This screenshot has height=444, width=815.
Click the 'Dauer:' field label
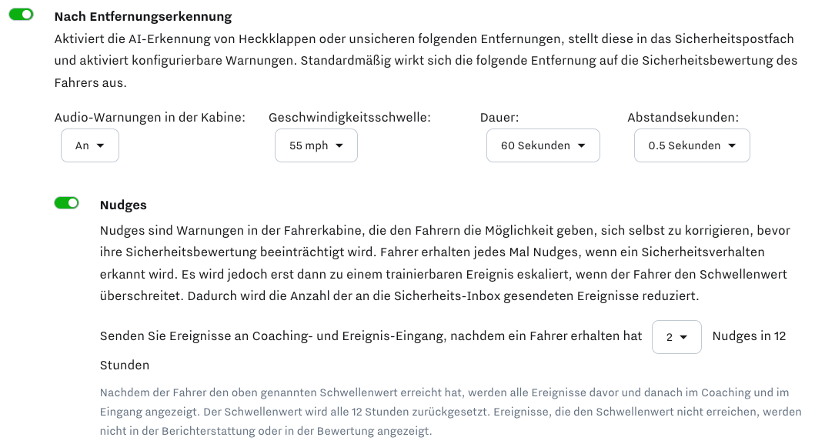499,118
